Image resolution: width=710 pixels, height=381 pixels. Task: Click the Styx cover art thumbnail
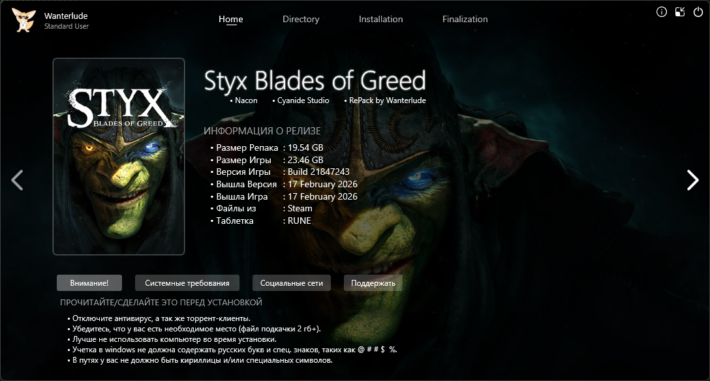[119, 157]
